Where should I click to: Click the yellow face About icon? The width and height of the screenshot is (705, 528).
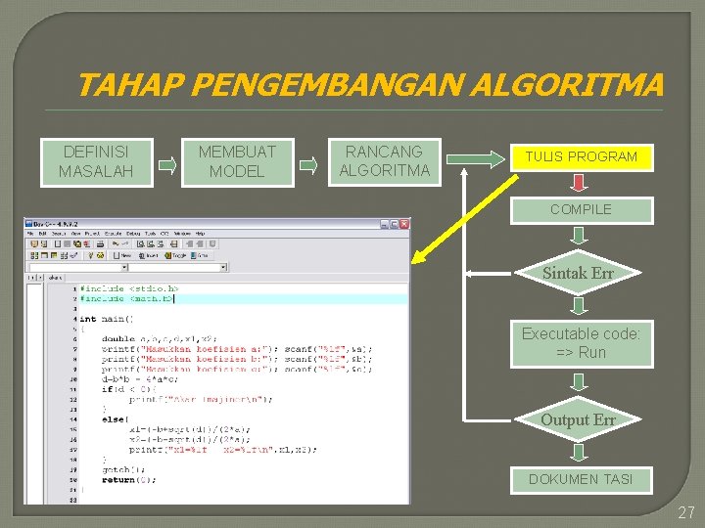(x=101, y=255)
